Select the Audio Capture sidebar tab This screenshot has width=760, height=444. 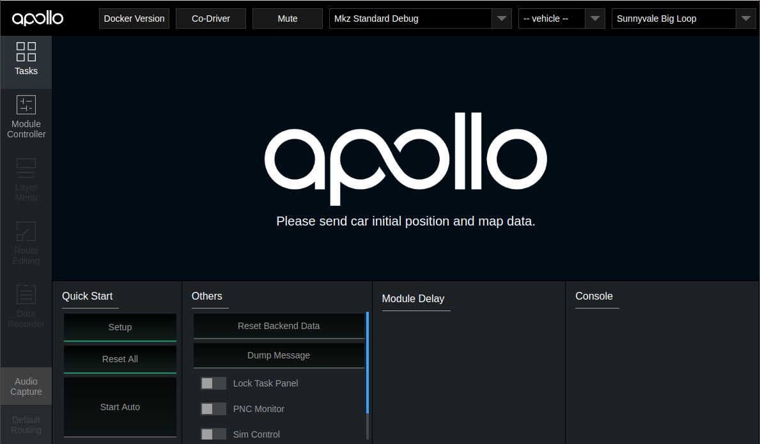tap(26, 387)
